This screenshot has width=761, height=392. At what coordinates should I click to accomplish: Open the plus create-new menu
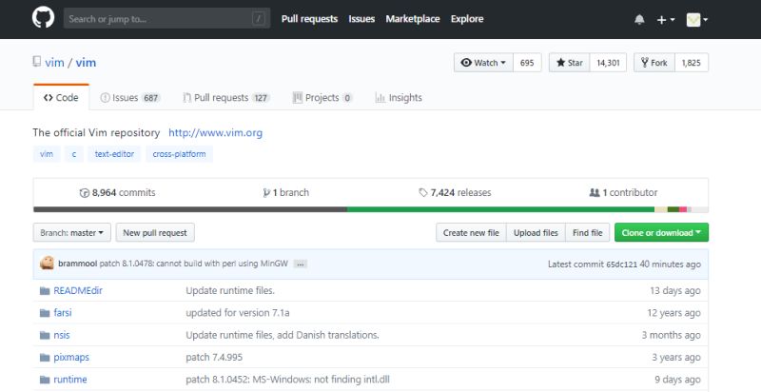(665, 19)
